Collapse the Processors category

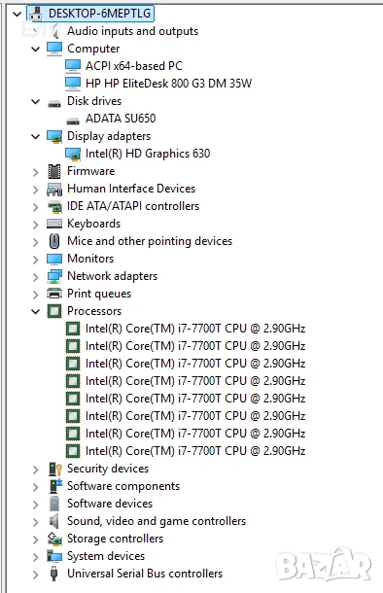tap(36, 312)
